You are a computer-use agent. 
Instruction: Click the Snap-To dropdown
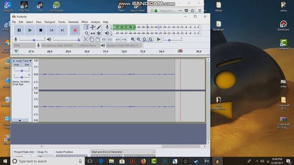click(45, 156)
